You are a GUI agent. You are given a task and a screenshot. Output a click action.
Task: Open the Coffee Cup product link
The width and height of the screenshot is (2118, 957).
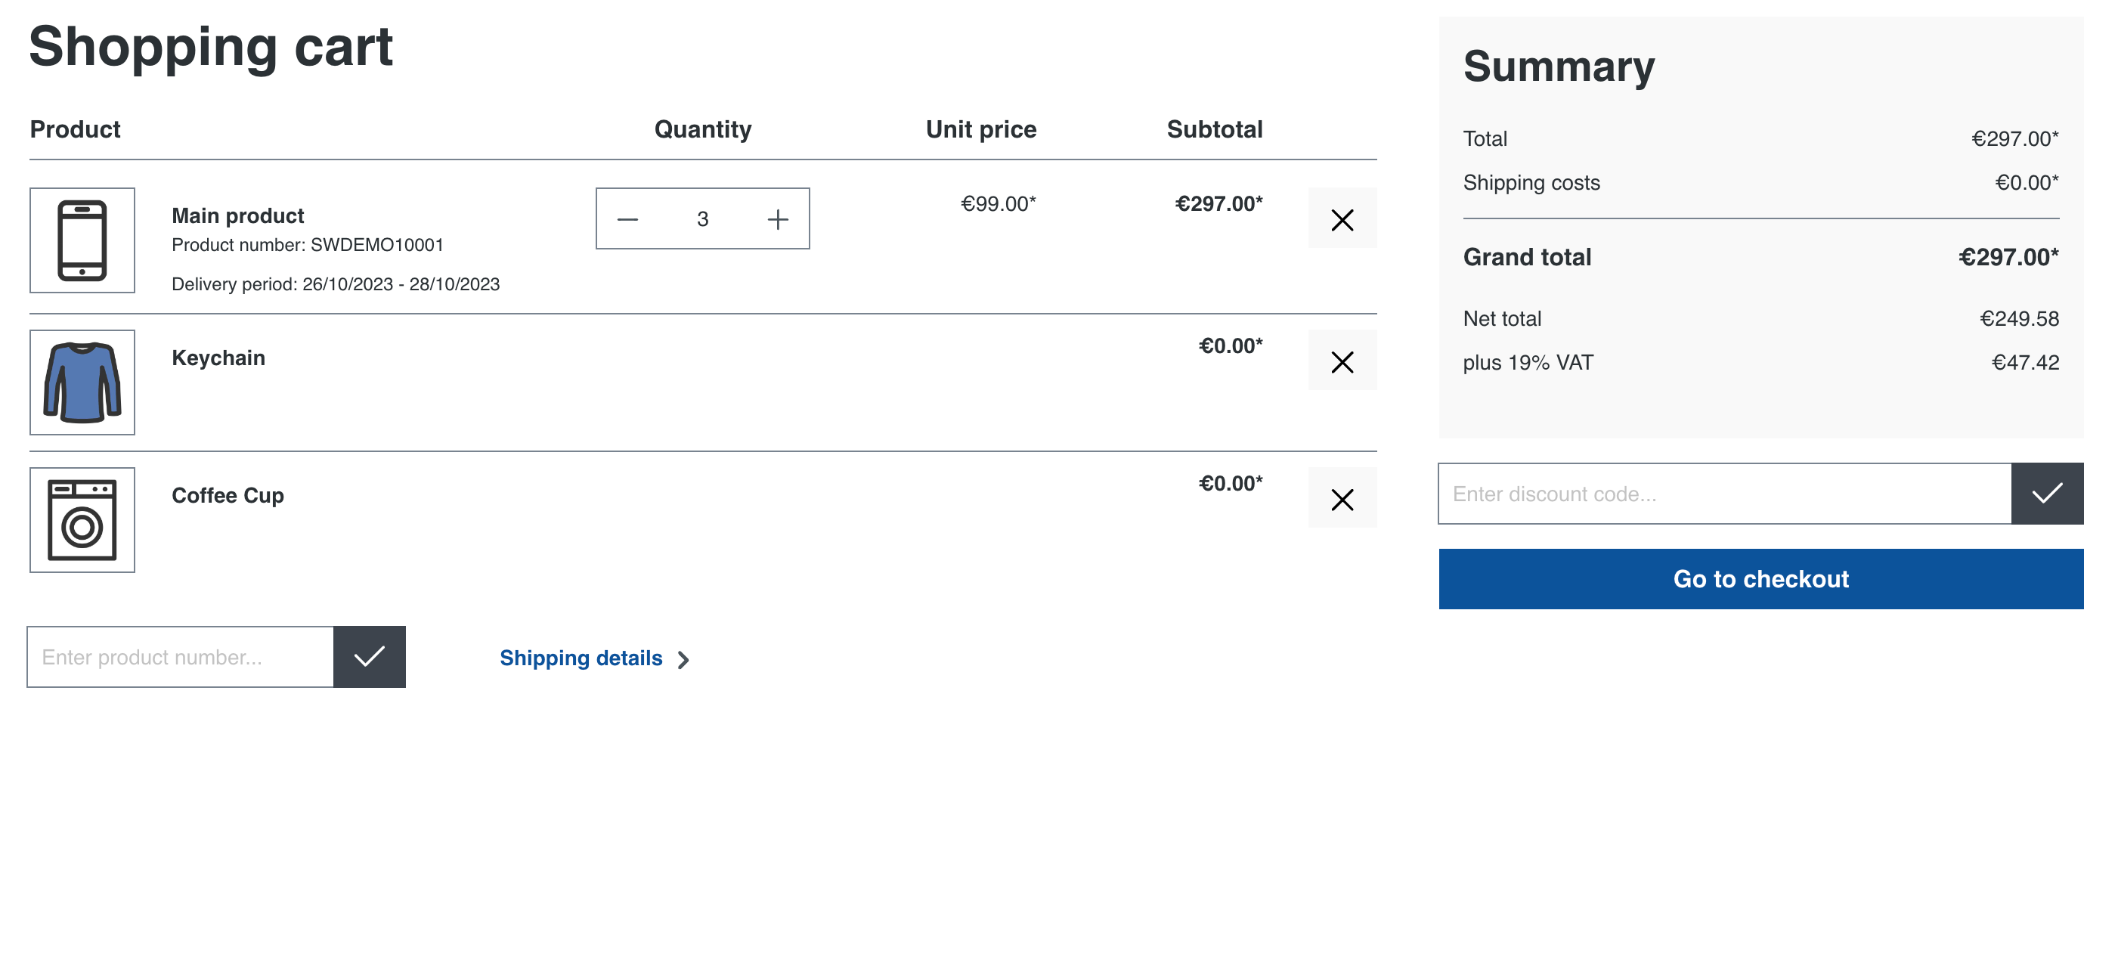tap(228, 496)
